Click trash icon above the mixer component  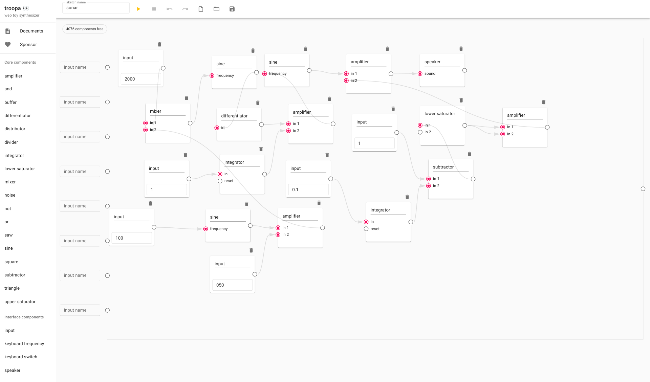click(187, 98)
